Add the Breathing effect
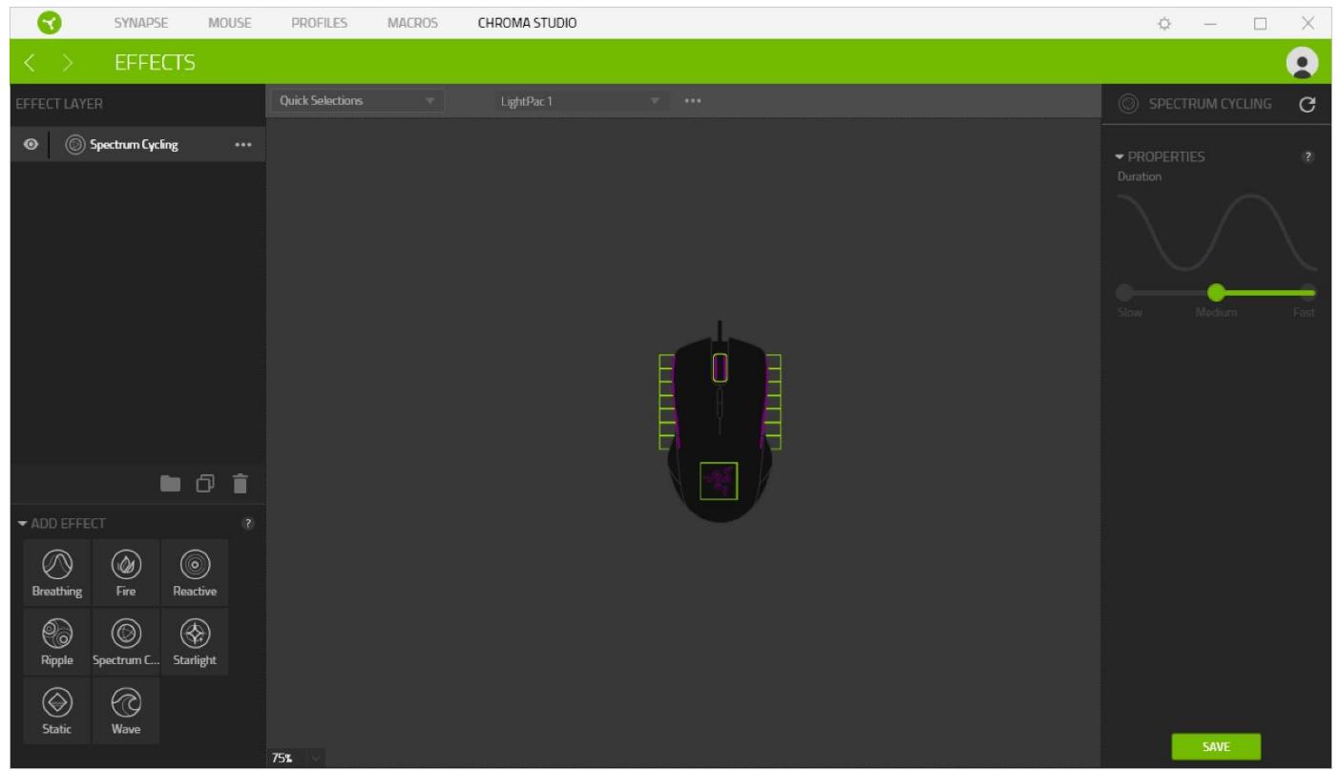This screenshot has width=1339, height=772. (57, 573)
